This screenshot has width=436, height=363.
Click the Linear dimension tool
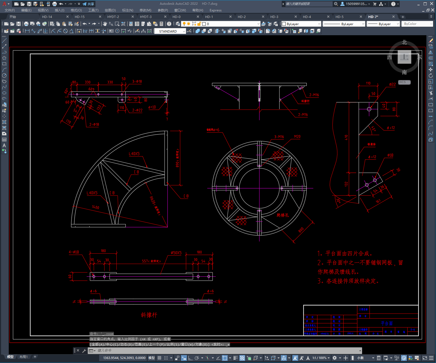point(27,31)
